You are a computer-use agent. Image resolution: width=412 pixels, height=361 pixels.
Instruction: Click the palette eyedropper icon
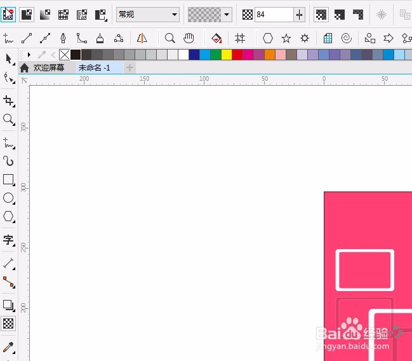coord(42,55)
